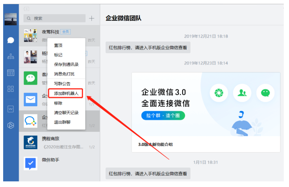289x187 pixels.
Task: Choose 标记 in the context menu
Action: [x=58, y=55]
